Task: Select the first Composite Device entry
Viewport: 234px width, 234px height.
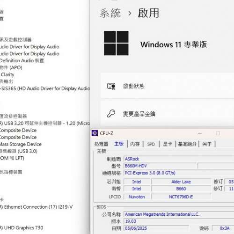Action: (x=18, y=130)
